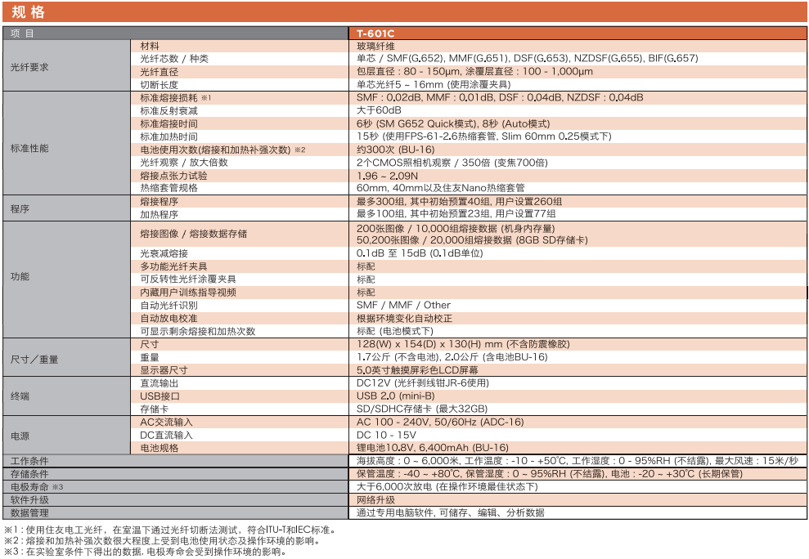The width and height of the screenshot is (809, 559).
Task: Click the '规格' section heading
Action: pos(28,11)
